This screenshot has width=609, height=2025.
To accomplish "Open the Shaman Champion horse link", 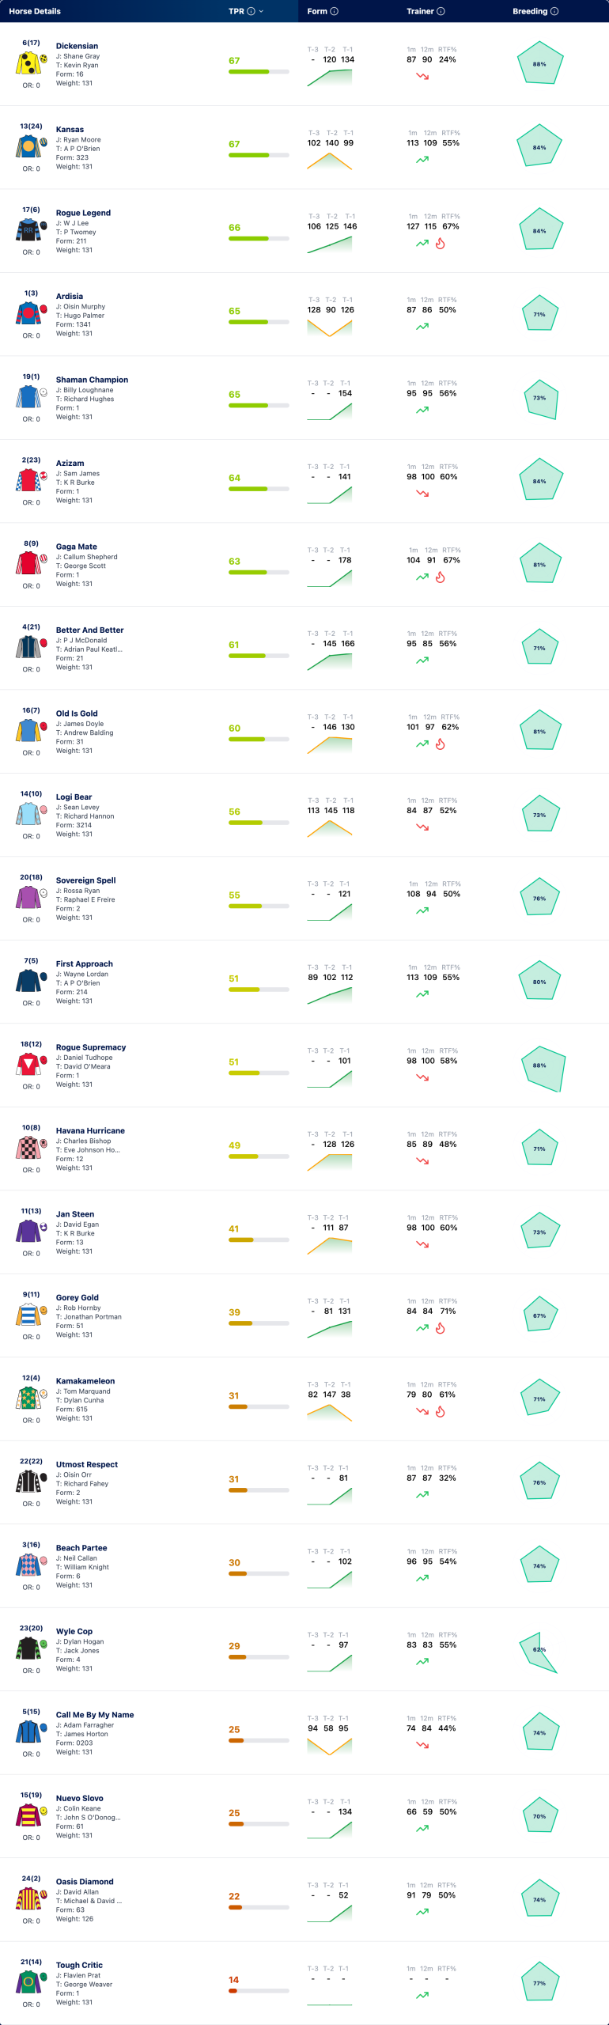I will 92,380.
